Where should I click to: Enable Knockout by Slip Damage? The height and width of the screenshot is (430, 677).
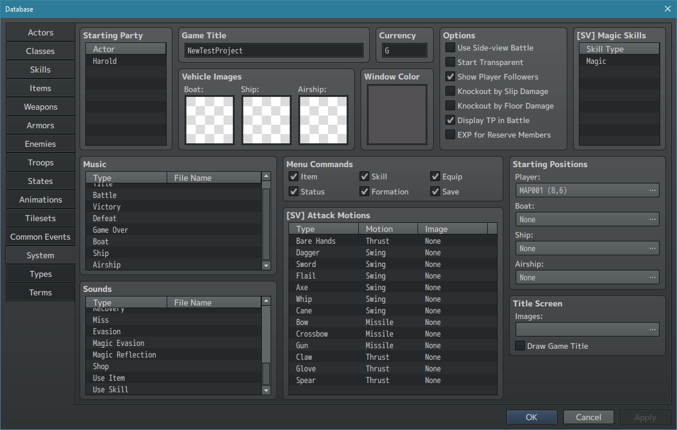[451, 91]
